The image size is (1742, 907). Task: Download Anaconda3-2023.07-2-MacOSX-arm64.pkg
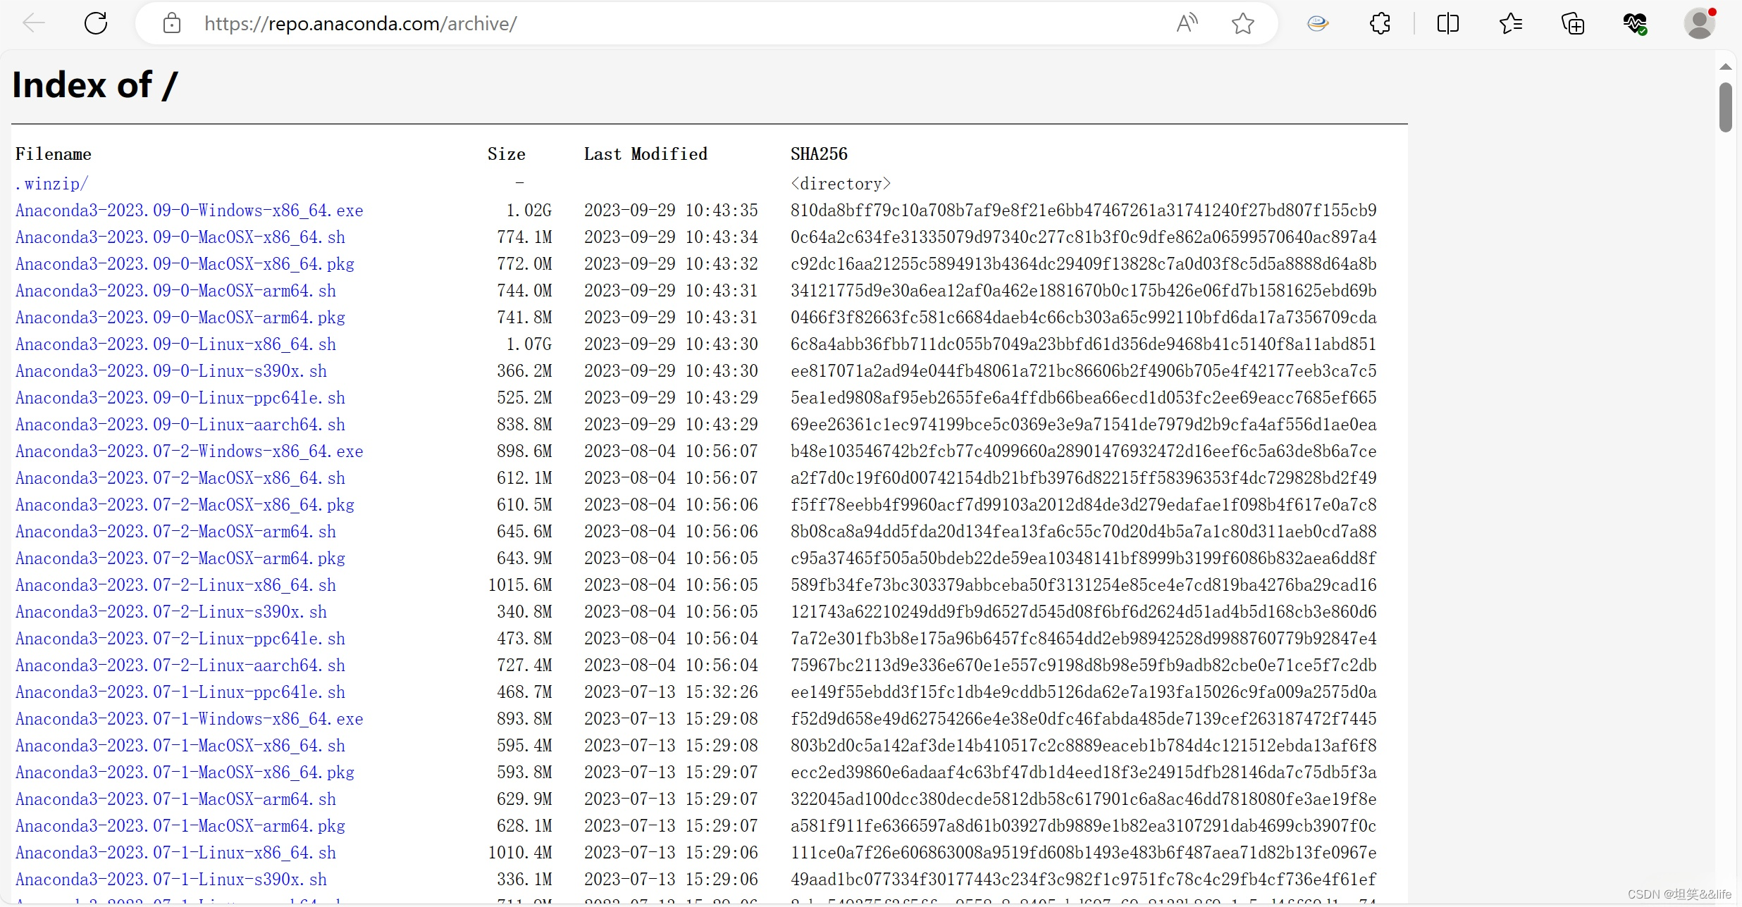(180, 558)
